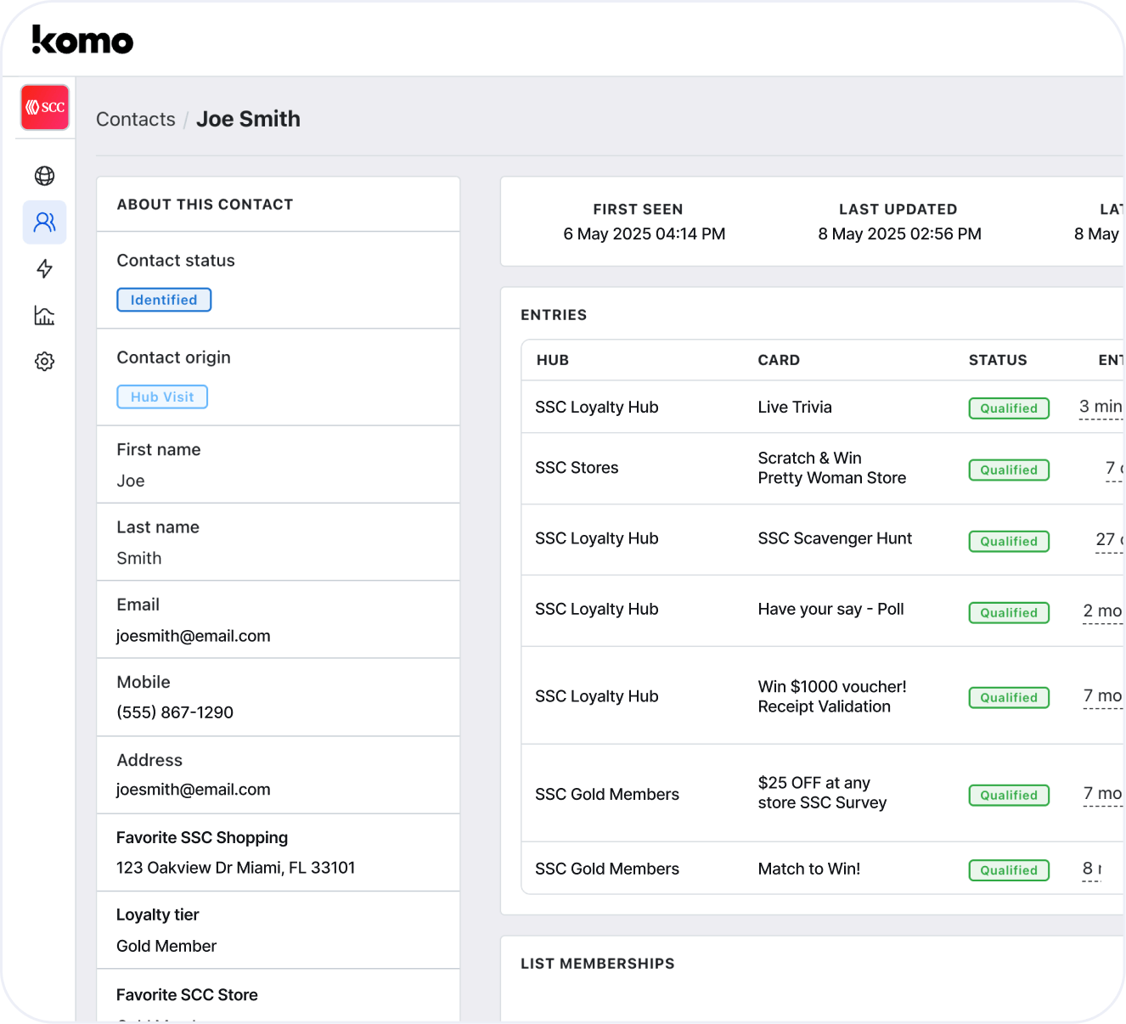Click the 2 mo entered time in Poll row
Screen dimensions: 1126x1024
coord(1102,611)
